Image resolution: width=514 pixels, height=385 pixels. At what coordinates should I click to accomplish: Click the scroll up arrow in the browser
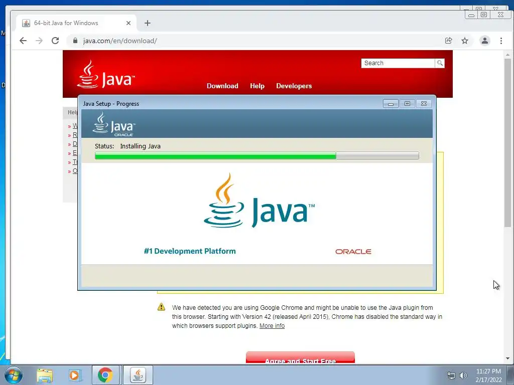(507, 55)
